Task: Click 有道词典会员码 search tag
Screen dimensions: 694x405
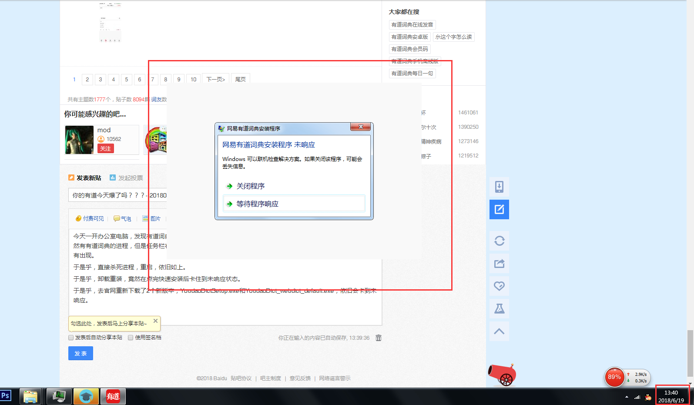Action: (410, 49)
